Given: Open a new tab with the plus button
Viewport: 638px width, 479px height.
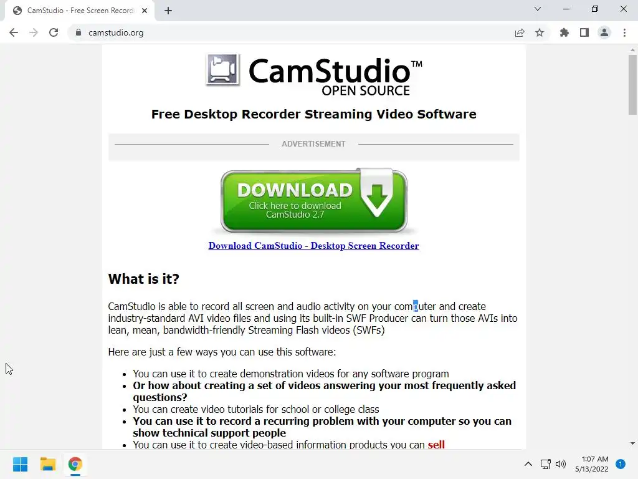Looking at the screenshot, I should pyautogui.click(x=168, y=11).
